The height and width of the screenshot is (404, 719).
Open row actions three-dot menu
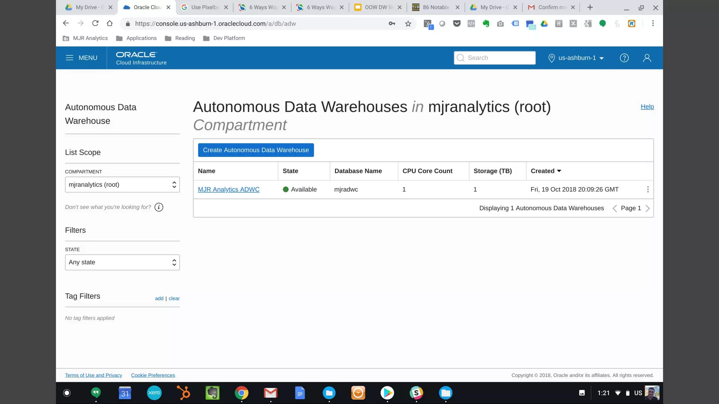pos(648,189)
